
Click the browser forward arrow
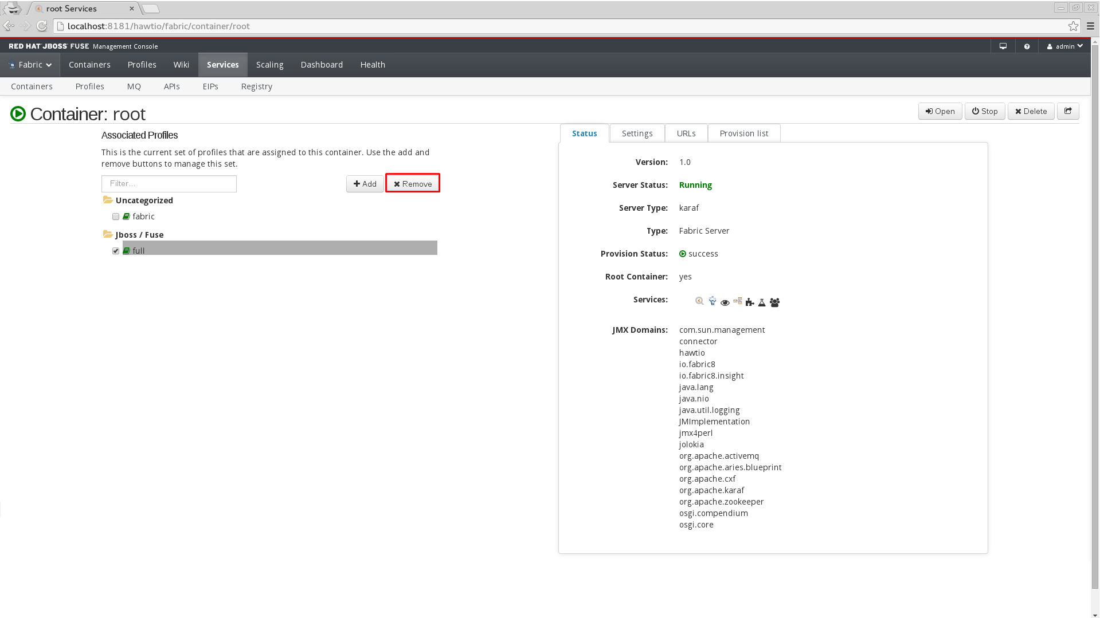click(25, 26)
